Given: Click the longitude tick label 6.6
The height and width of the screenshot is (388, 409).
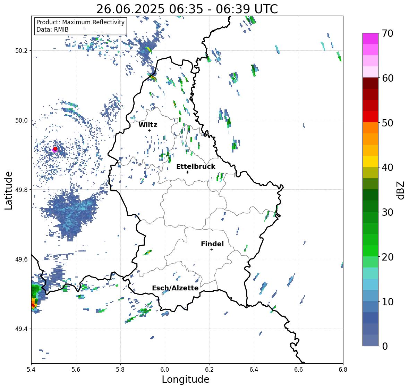Looking at the screenshot, I should [298, 370].
